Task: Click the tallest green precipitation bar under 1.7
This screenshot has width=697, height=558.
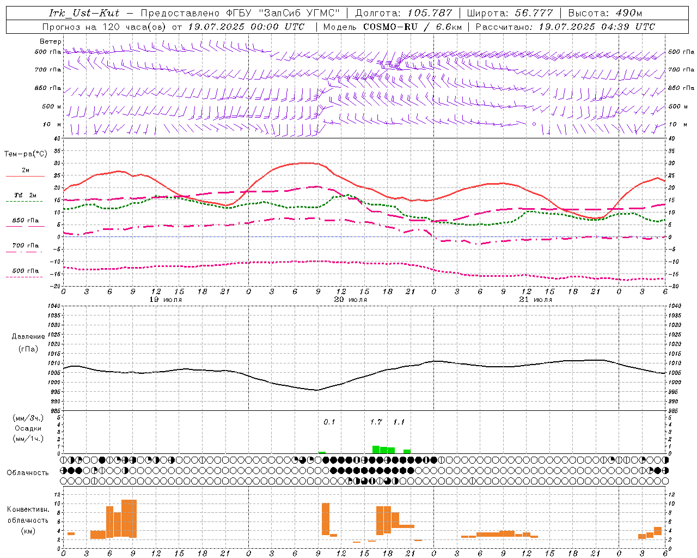Action: click(376, 450)
